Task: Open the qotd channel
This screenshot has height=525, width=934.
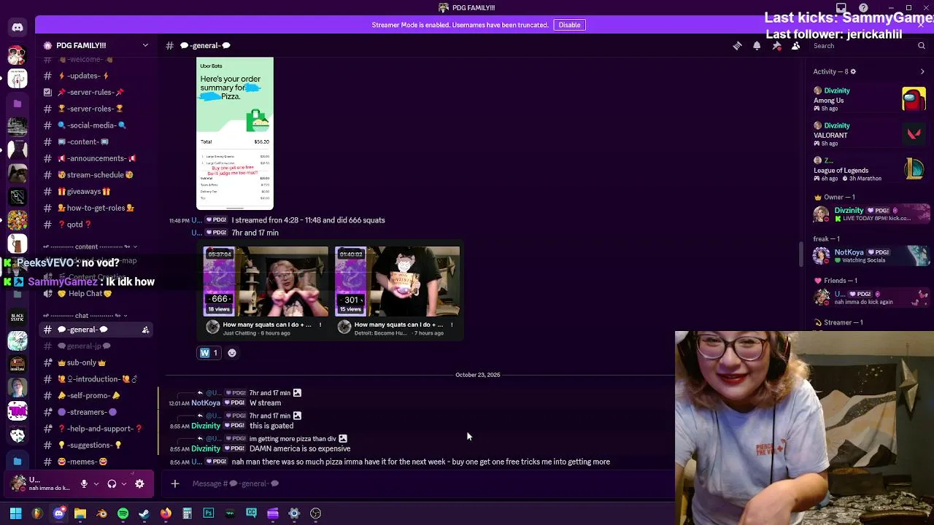Action: (x=96, y=225)
